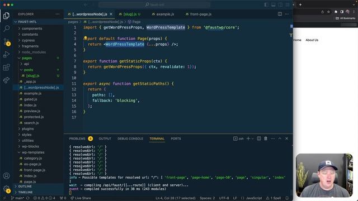Open Explorer views and more actions menu

(57, 14)
